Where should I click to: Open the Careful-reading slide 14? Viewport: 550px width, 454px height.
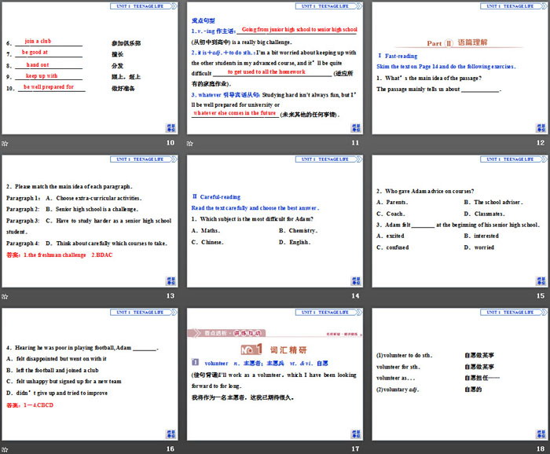click(x=275, y=222)
